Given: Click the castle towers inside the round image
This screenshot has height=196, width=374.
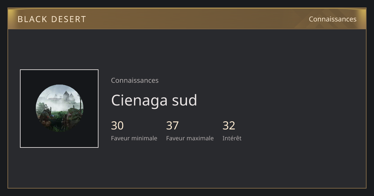Looking at the screenshot, I should click(68, 95).
